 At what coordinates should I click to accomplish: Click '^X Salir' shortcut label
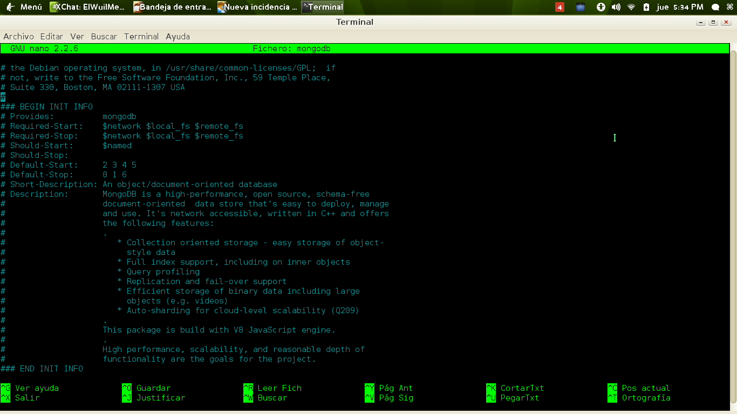click(20, 398)
